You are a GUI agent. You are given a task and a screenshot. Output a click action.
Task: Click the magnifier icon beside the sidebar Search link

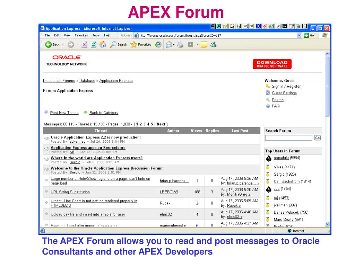click(x=268, y=99)
